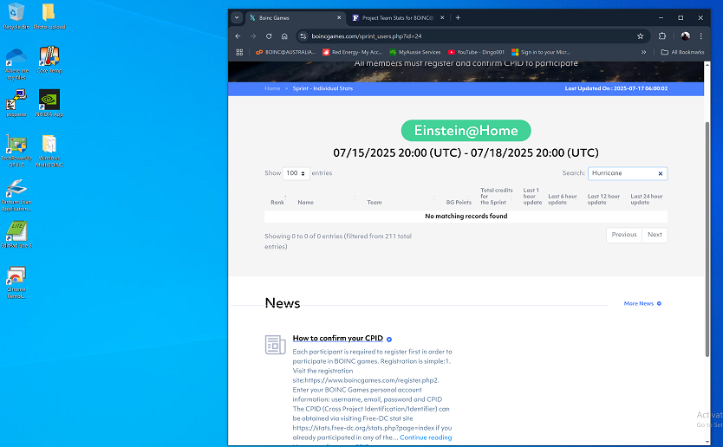Open the Red Energy - My Account bookmark

352,52
